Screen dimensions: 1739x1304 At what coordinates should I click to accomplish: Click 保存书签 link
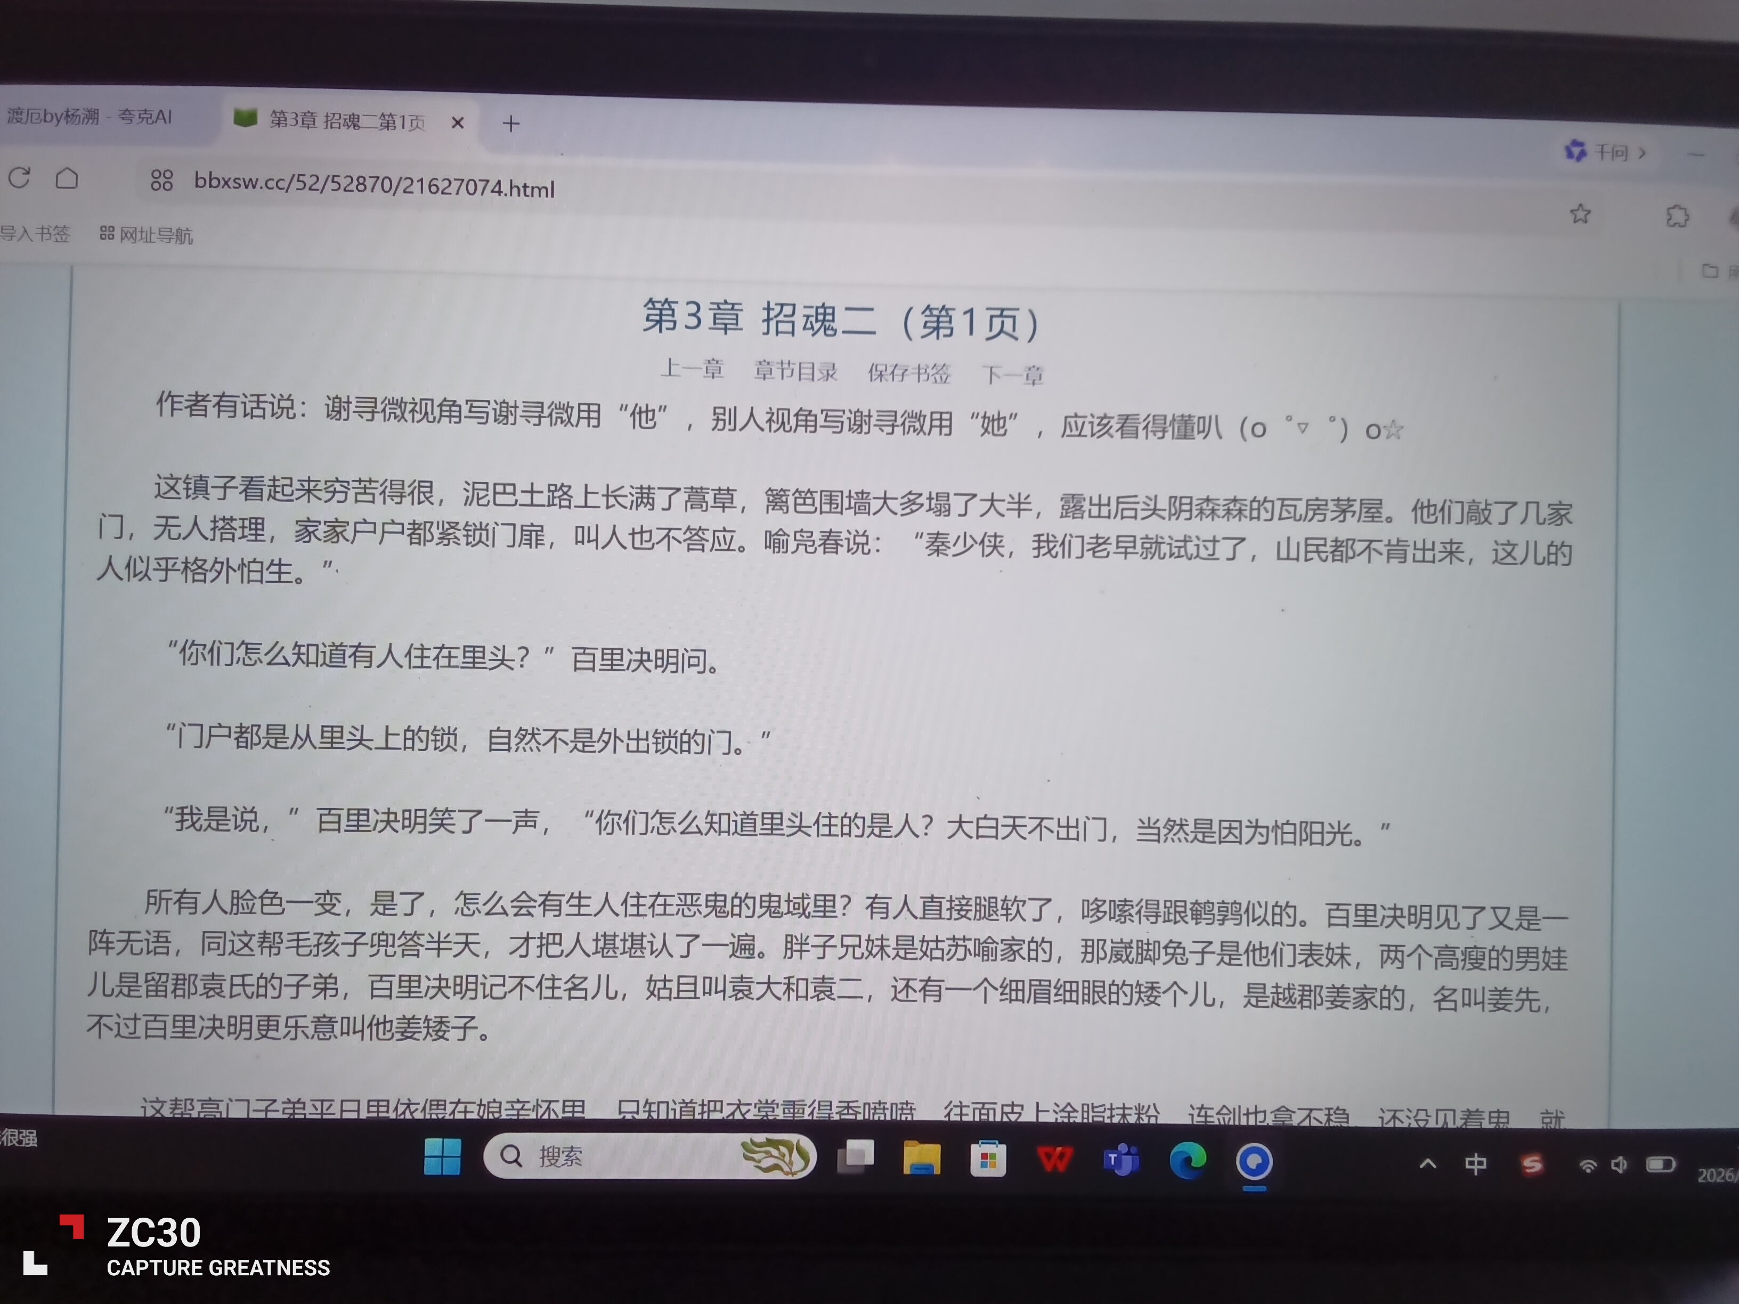coord(909,372)
